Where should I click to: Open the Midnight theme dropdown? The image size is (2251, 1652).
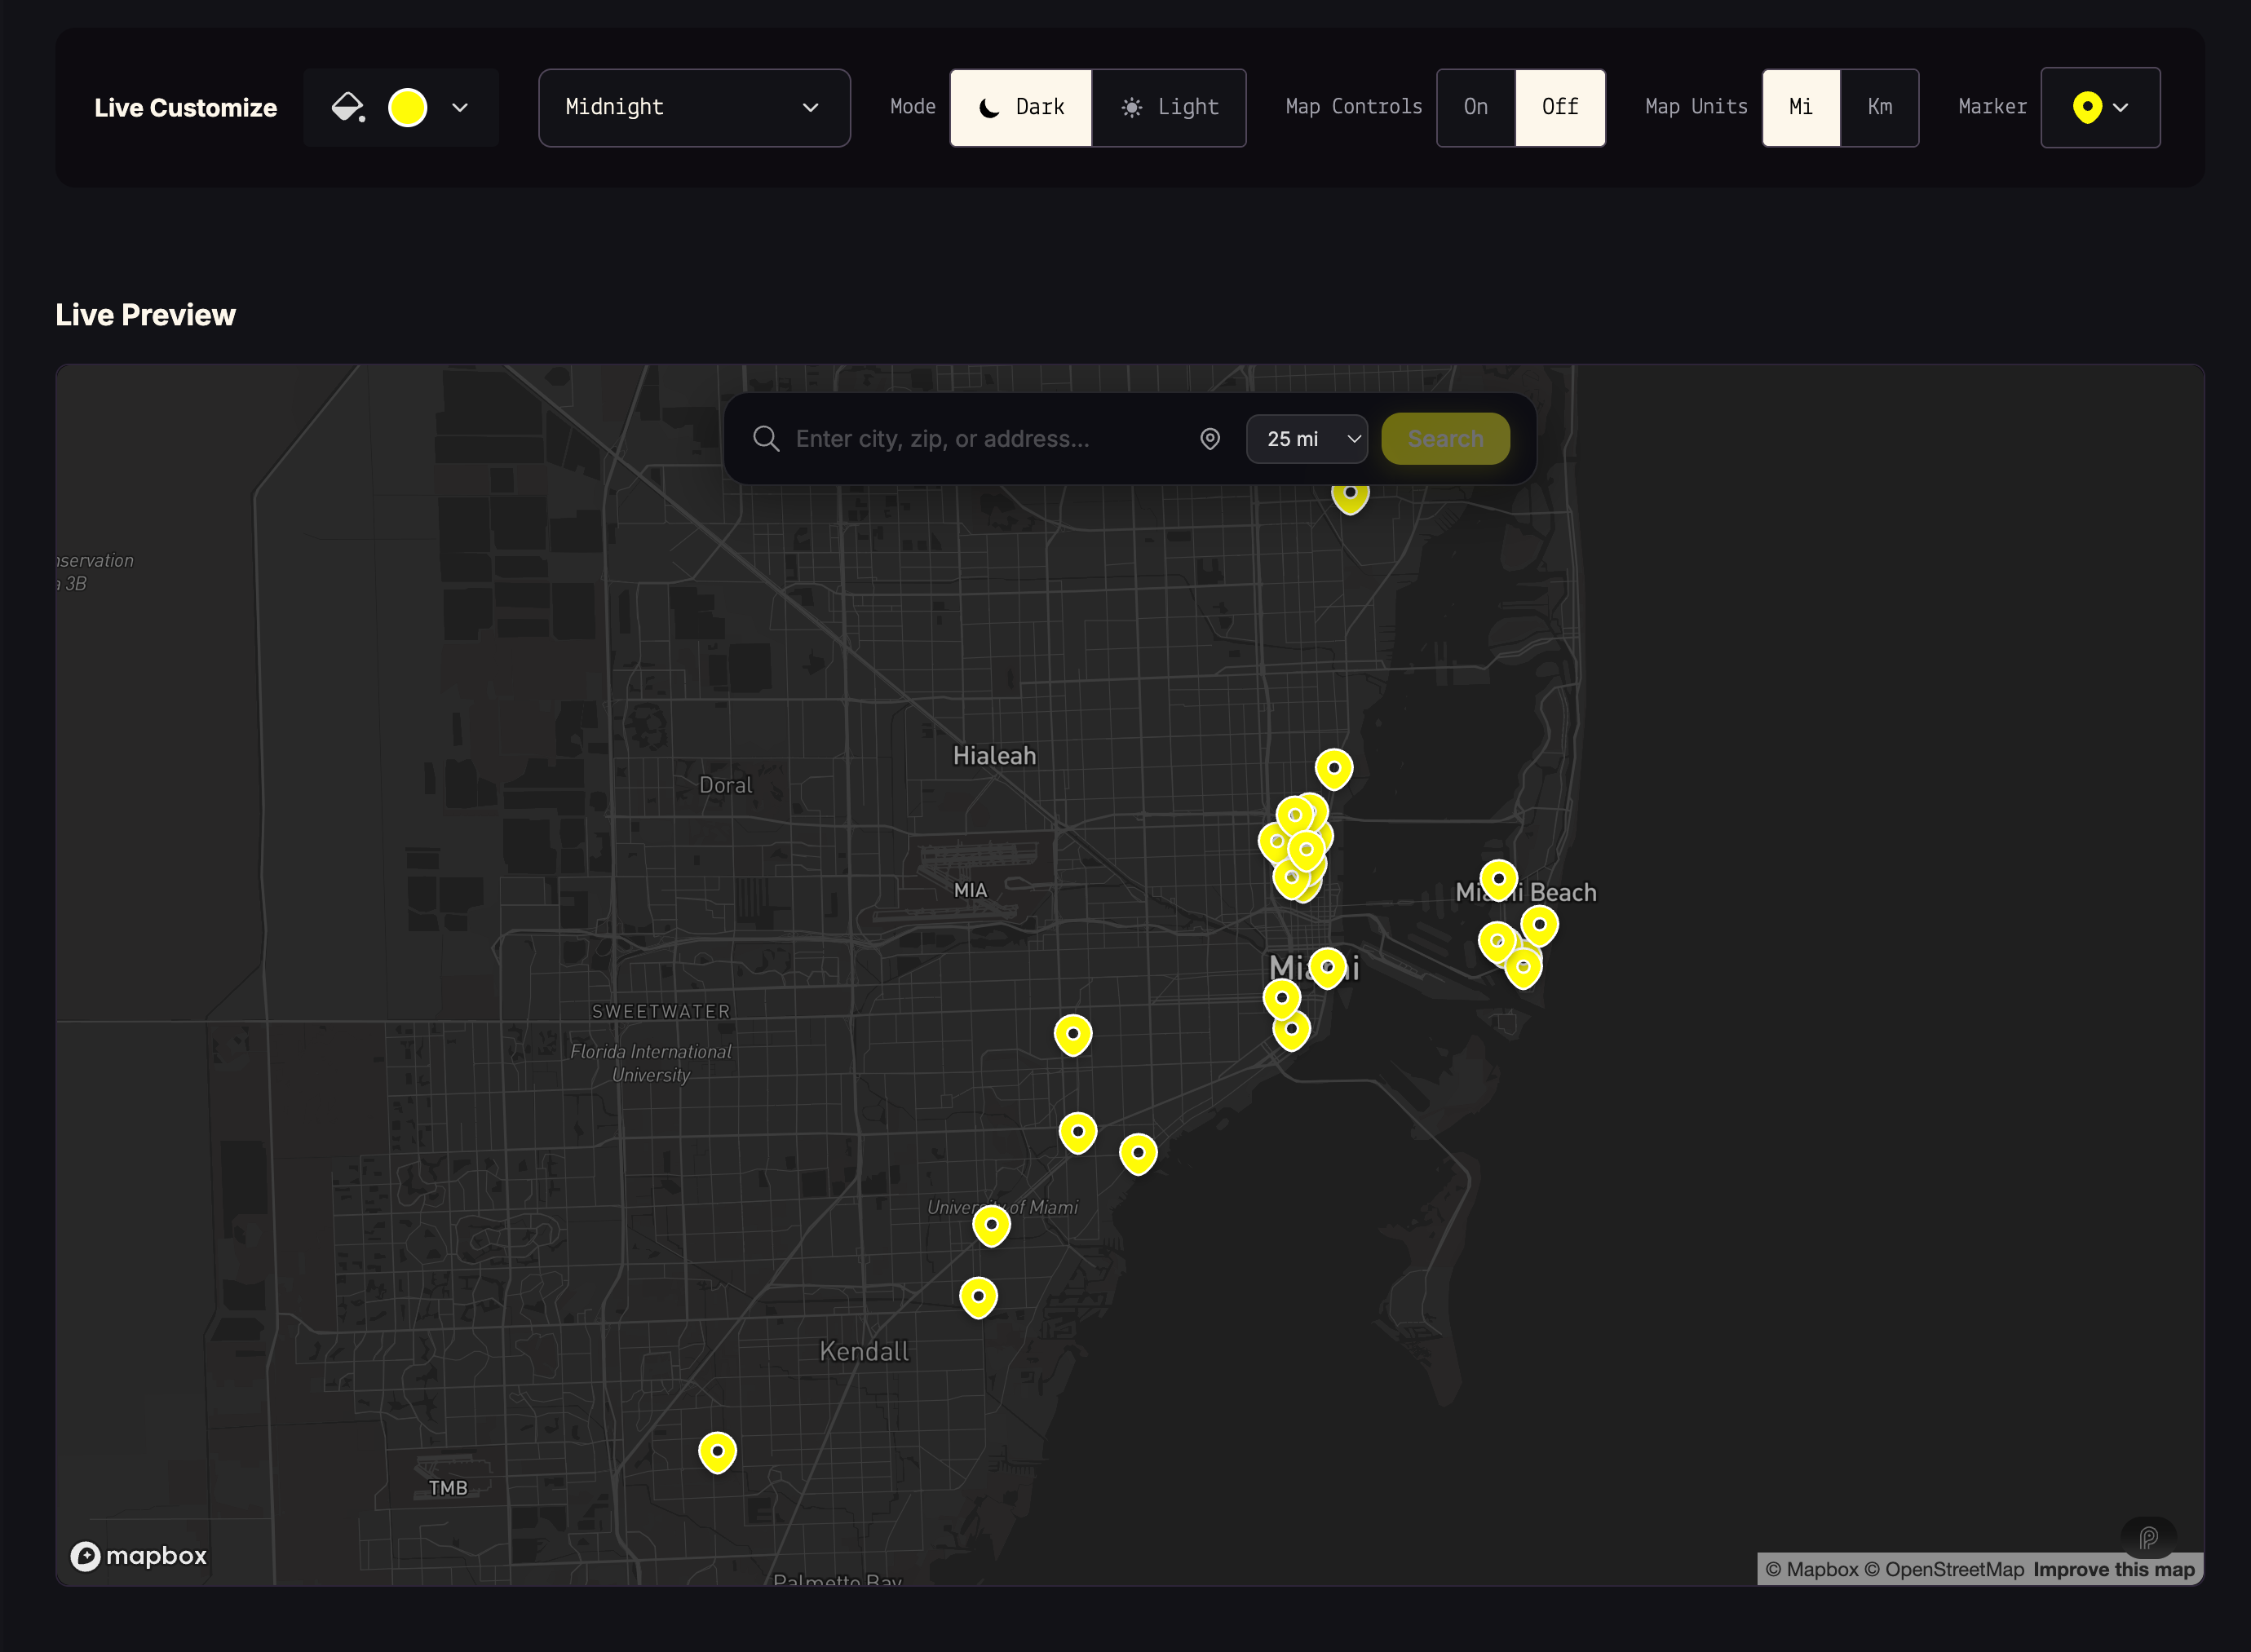(x=694, y=107)
